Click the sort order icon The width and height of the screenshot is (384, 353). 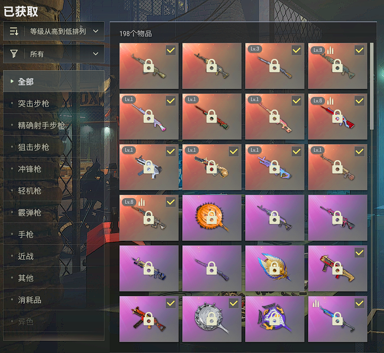click(14, 31)
